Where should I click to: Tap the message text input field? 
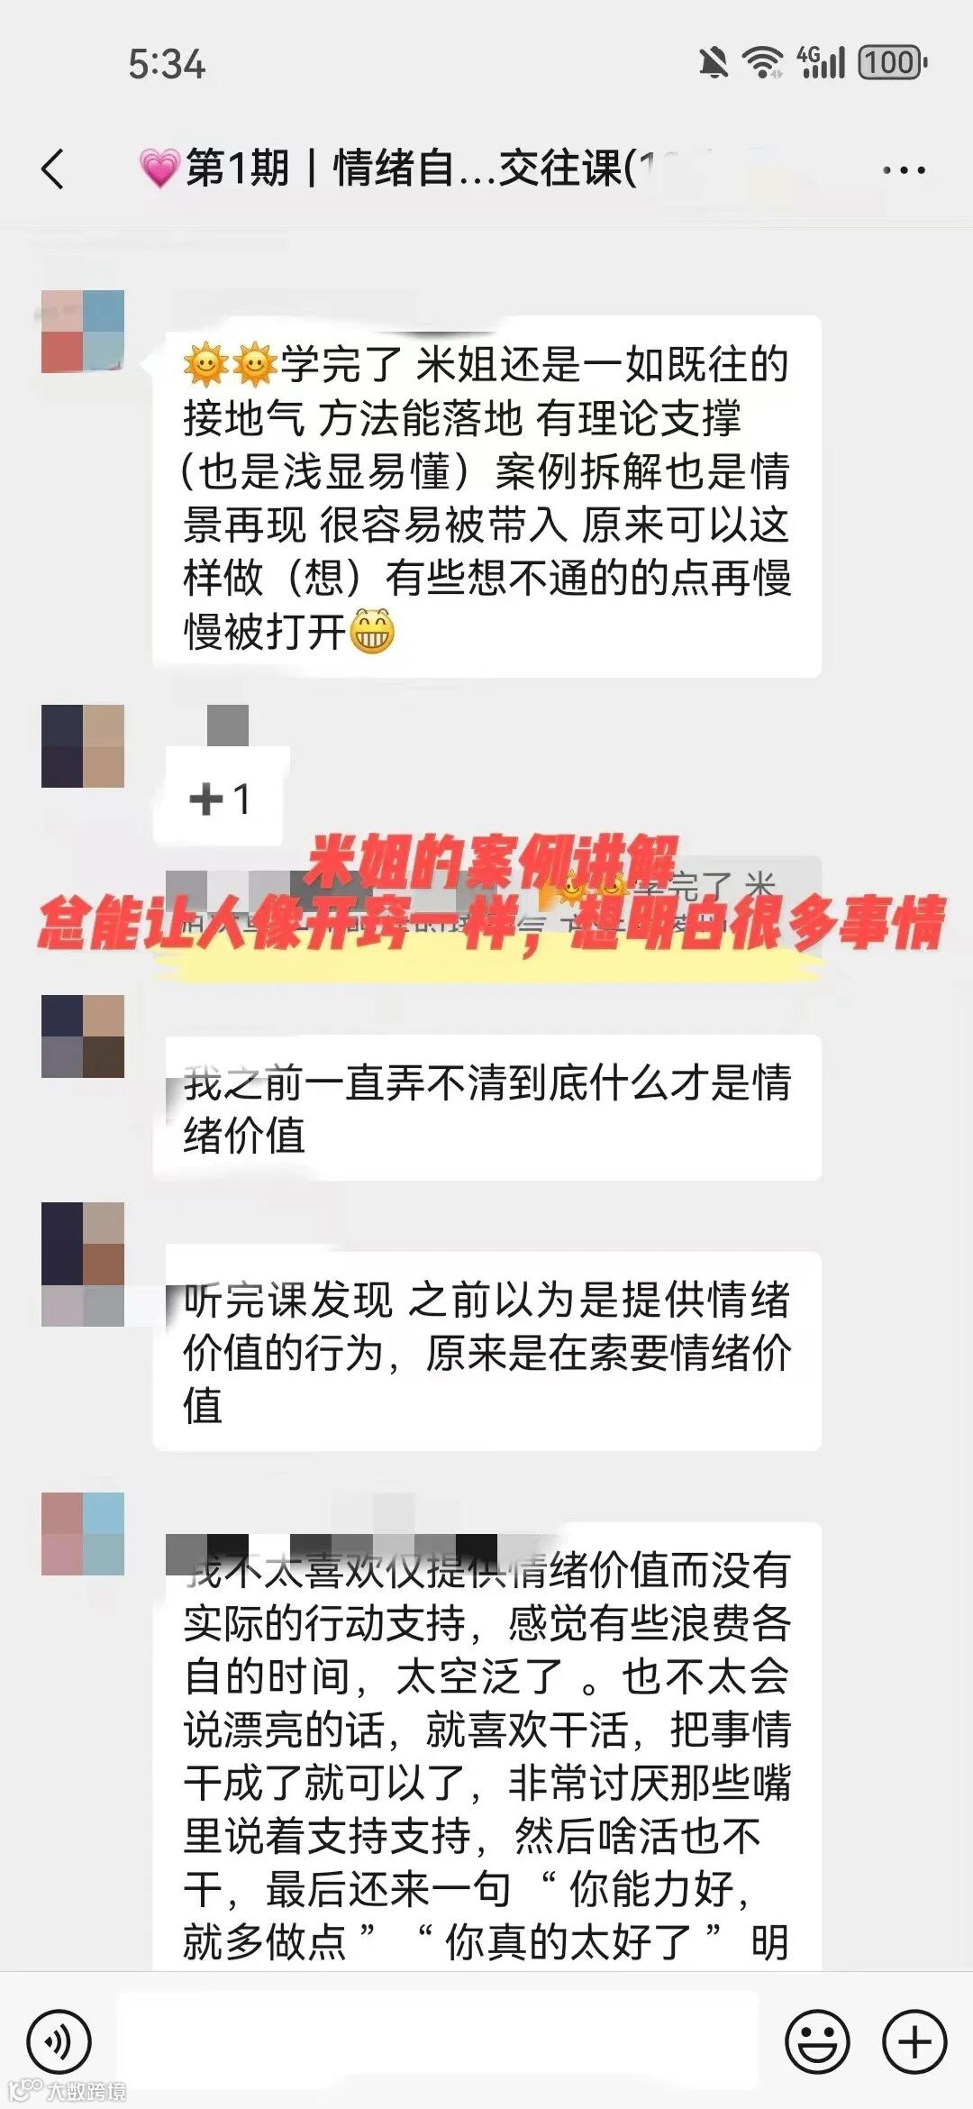(x=438, y=2041)
